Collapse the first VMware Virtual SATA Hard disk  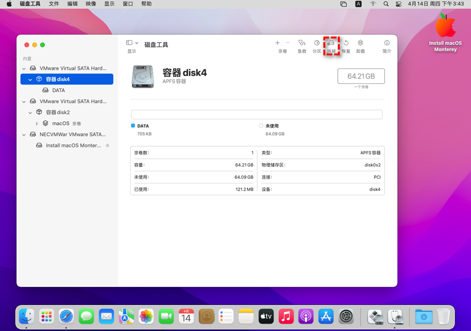click(x=24, y=68)
